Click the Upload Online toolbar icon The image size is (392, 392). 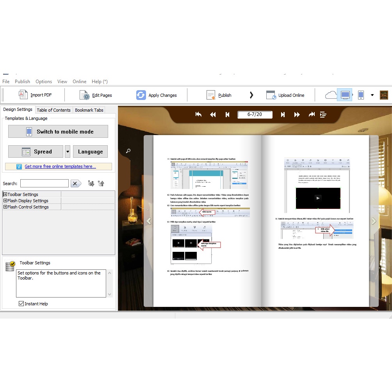coord(271,95)
